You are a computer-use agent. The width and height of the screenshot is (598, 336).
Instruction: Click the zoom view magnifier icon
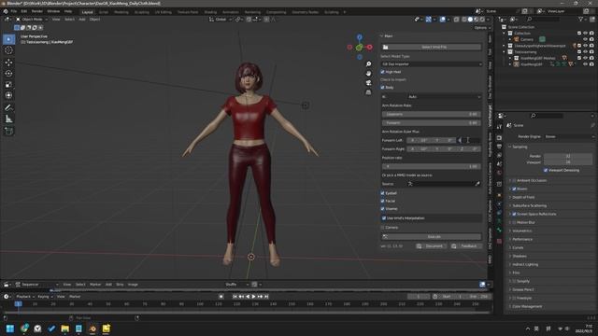(x=368, y=64)
